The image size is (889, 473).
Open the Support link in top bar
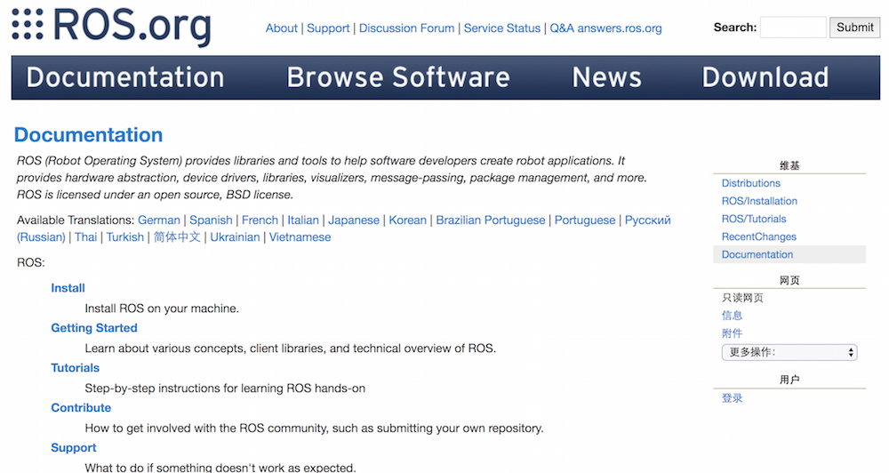coord(328,28)
